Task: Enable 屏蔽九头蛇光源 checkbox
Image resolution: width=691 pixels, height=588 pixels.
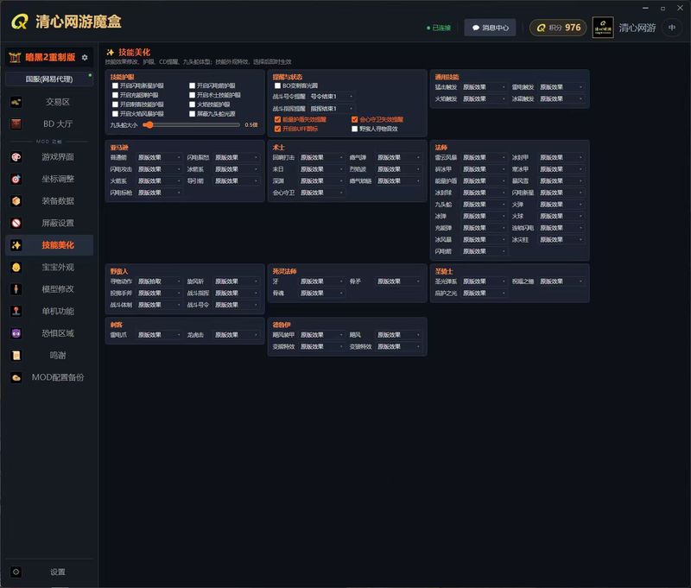Action: coord(192,114)
